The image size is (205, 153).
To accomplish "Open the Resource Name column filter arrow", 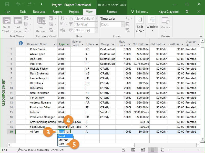I will coord(55,45).
